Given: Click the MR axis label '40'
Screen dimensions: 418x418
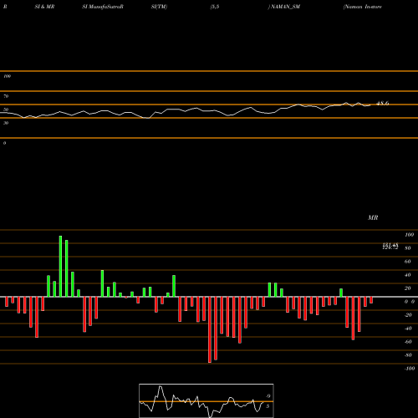Looking at the screenshot, I should pos(407,275).
